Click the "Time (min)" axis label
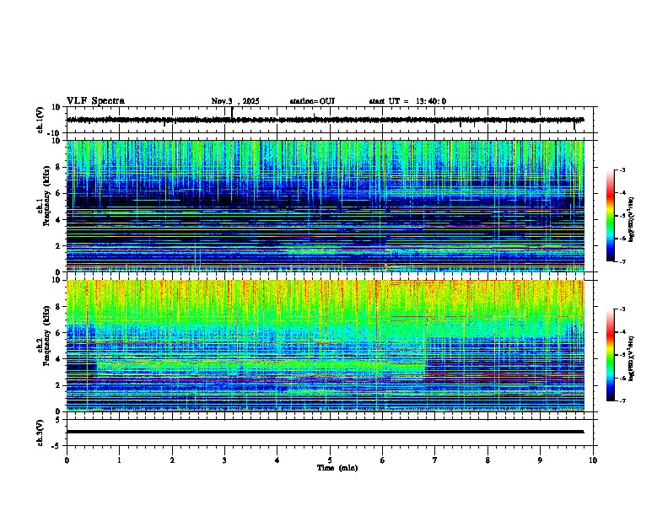This screenshot has height=516, width=668. (x=337, y=468)
